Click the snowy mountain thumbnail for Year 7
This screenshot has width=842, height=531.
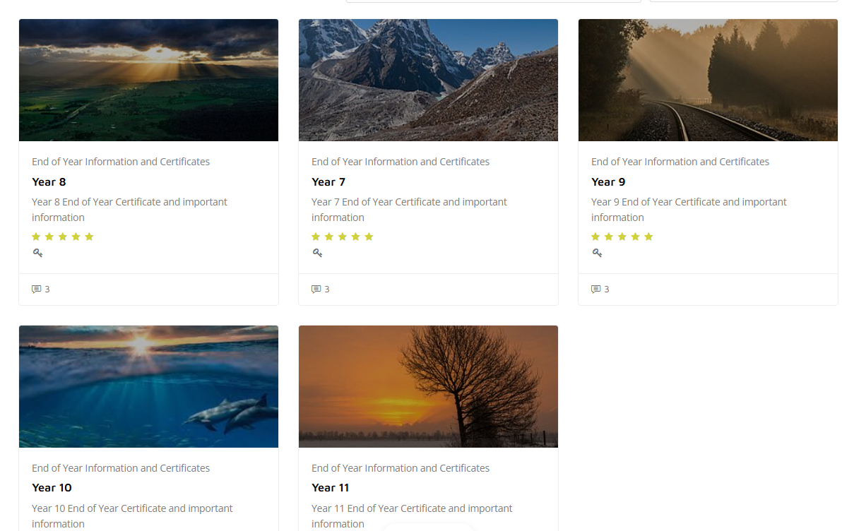[x=428, y=80]
